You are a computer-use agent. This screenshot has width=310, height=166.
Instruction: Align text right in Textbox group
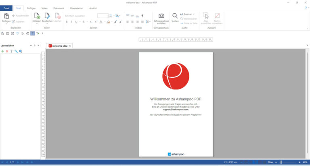[x=137, y=22]
